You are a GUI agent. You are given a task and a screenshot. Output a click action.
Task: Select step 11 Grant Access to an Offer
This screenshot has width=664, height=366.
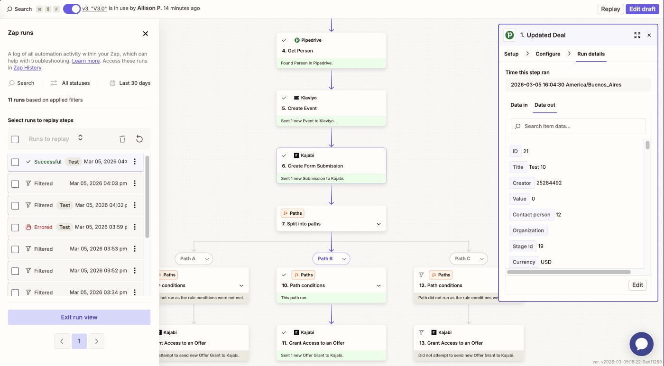331,342
